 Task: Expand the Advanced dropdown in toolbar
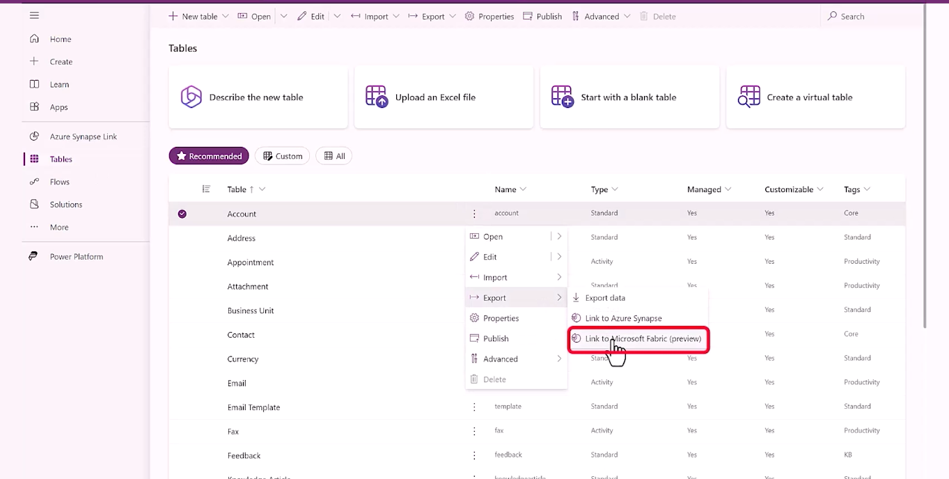pos(627,16)
